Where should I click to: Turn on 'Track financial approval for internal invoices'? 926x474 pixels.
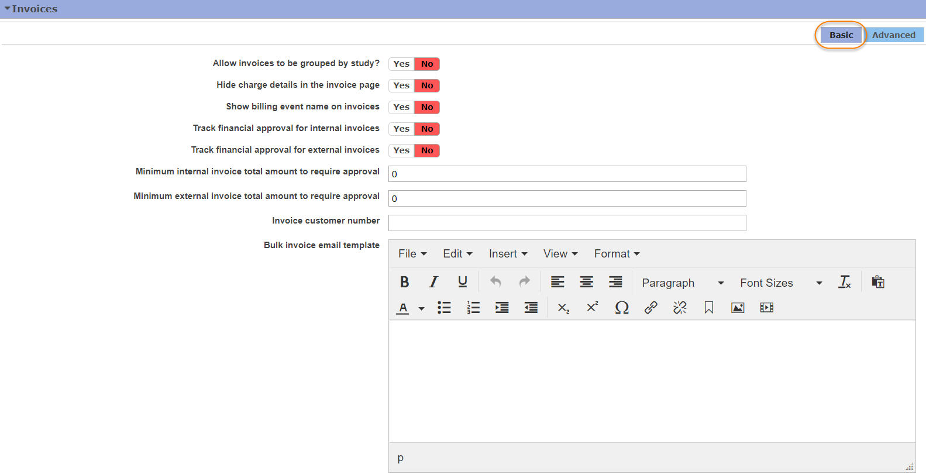click(401, 129)
